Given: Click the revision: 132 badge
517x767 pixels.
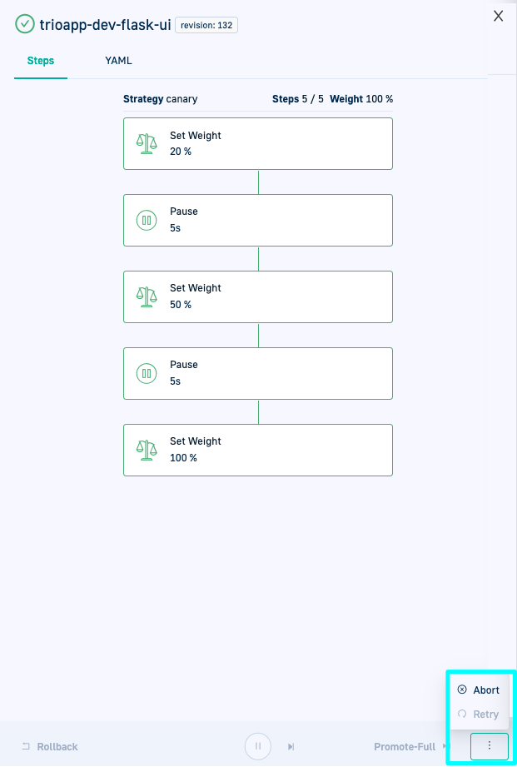Looking at the screenshot, I should [206, 25].
